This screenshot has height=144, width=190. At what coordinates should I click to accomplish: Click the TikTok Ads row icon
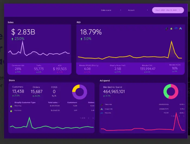[x=102, y=105]
